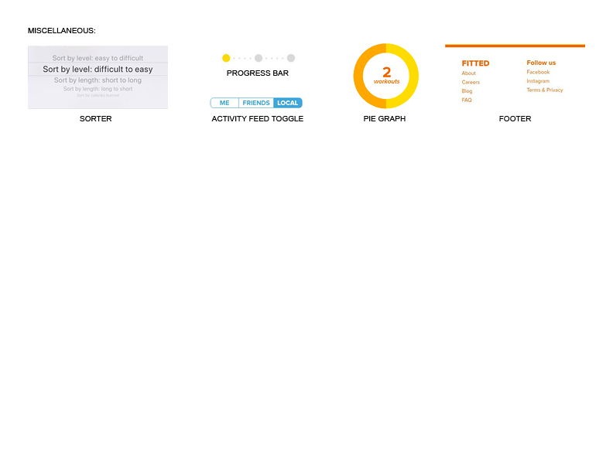Click the FITTED footer logo
The image size is (613, 473).
pos(475,63)
